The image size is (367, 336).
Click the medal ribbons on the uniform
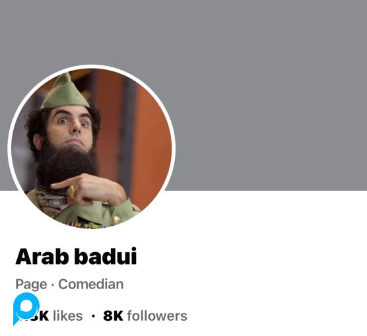tap(86, 225)
